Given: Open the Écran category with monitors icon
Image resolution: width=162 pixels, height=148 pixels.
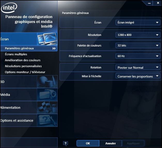Looking at the screenshot, I should pos(47,39).
